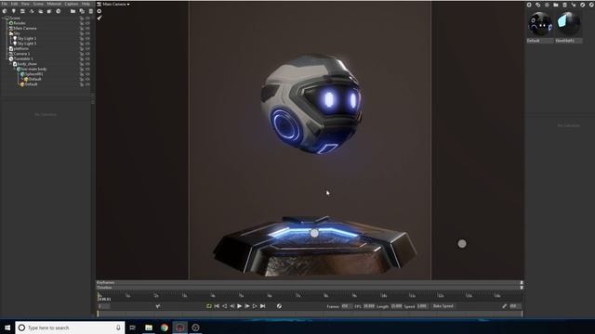Toggle visibility eye for Main Camera
This screenshot has width=595, height=334.
click(x=87, y=28)
